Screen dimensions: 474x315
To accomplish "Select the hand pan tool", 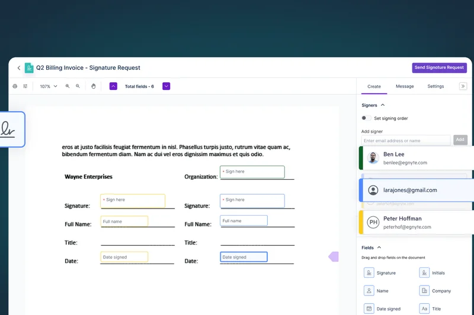I will point(94,86).
